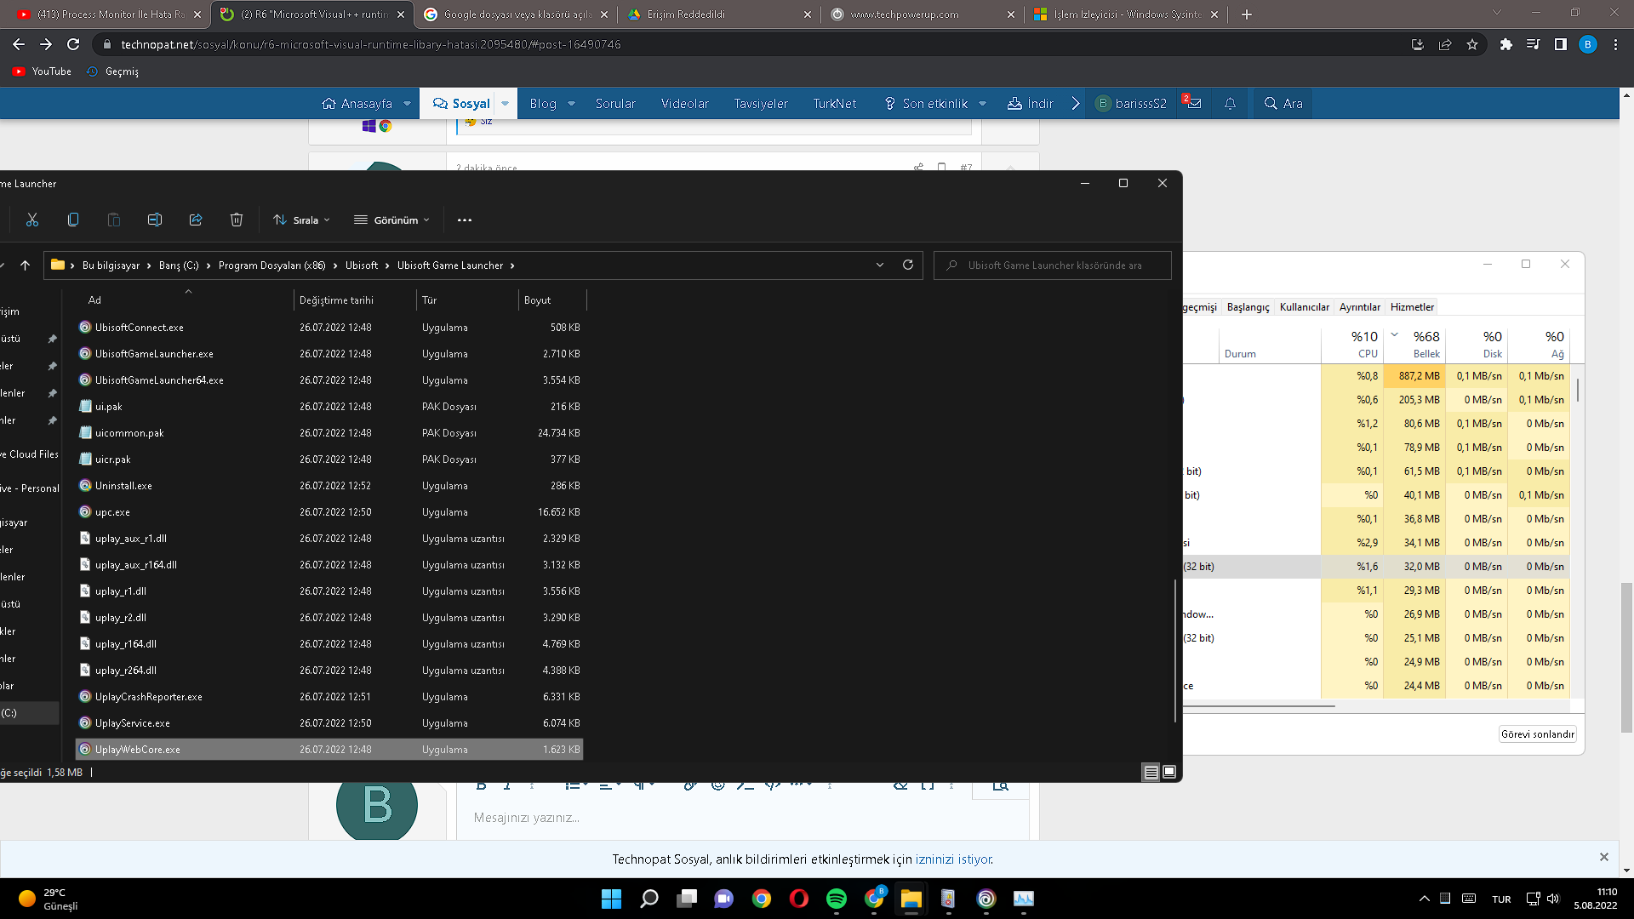
Task: Refresh the Ubisoft Game Launcher folder
Action: point(908,265)
